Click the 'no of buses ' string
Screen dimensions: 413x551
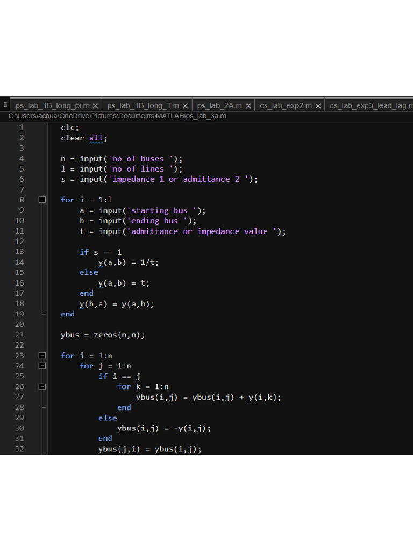(141, 159)
